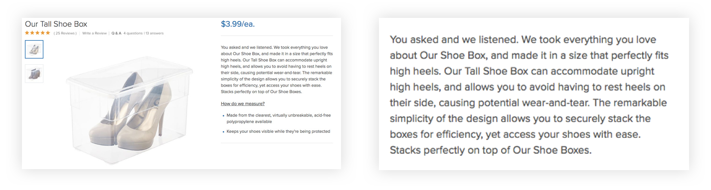The image size is (711, 190).
Task: Click the Our Tall Shoe Box title
Action: click(56, 23)
